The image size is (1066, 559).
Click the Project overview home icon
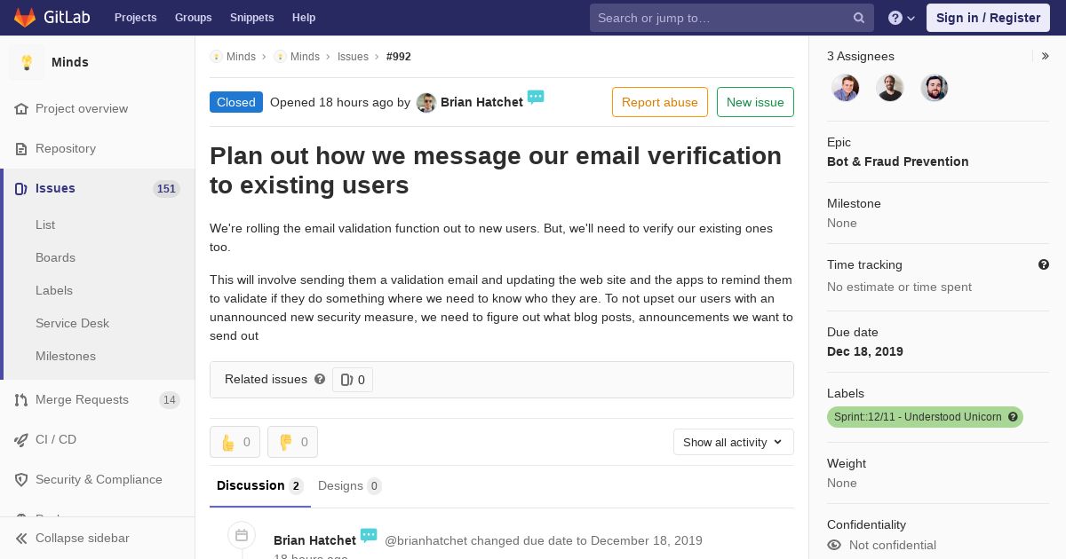[x=21, y=108]
